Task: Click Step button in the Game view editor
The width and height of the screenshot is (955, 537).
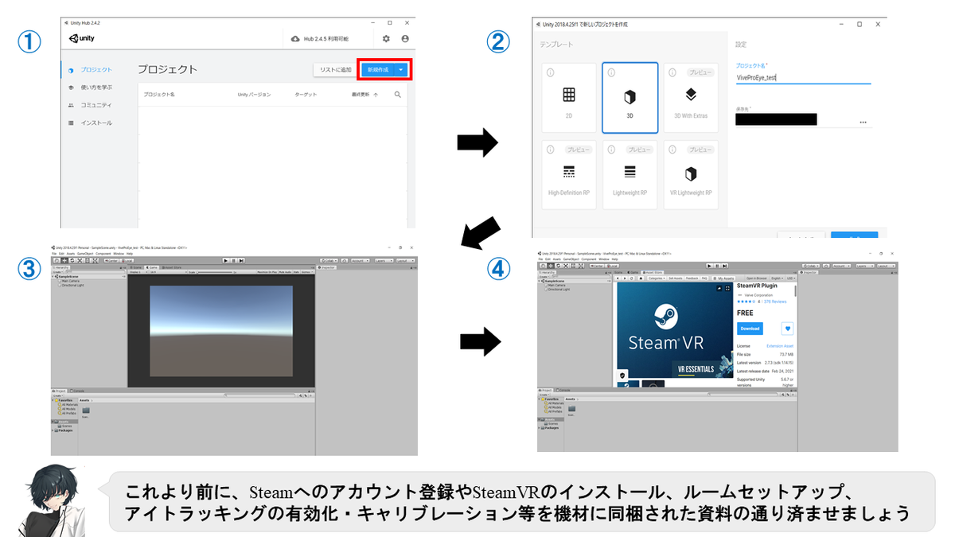Action: pyautogui.click(x=241, y=261)
